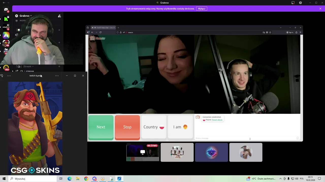Viewport: 325px width, 182px height.
Task: Dismiss the streamer mode purple banner
Action: point(320,9)
